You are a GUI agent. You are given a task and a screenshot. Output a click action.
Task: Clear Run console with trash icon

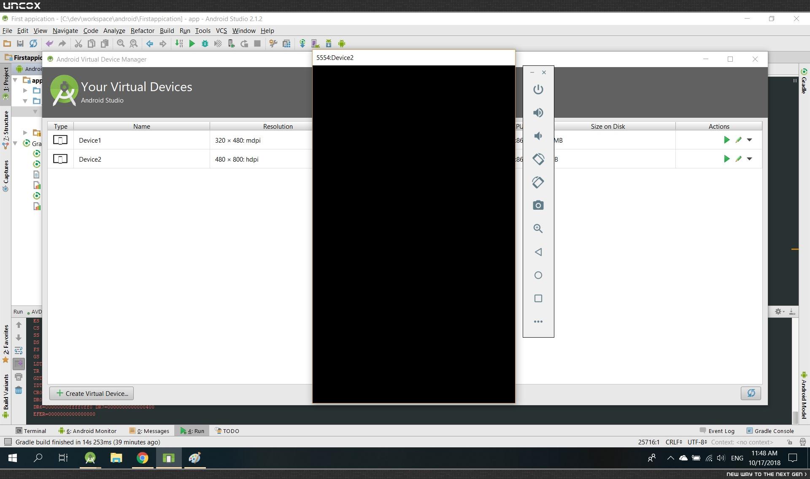(x=19, y=390)
